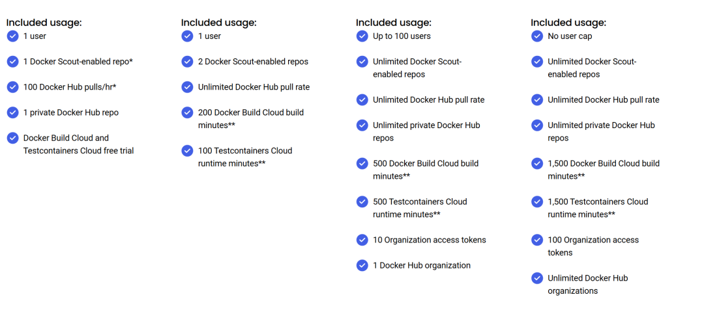Viewport: 704px width, 310px height.
Task: Click checkmark next to "100 Organization access tokens"
Action: [x=536, y=240]
